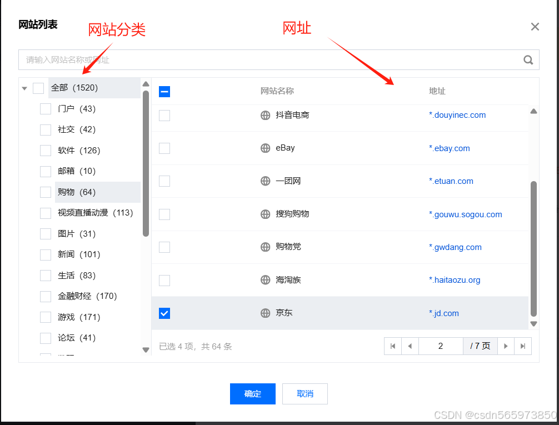Click the globe icon beside 抖音电商

coord(265,115)
